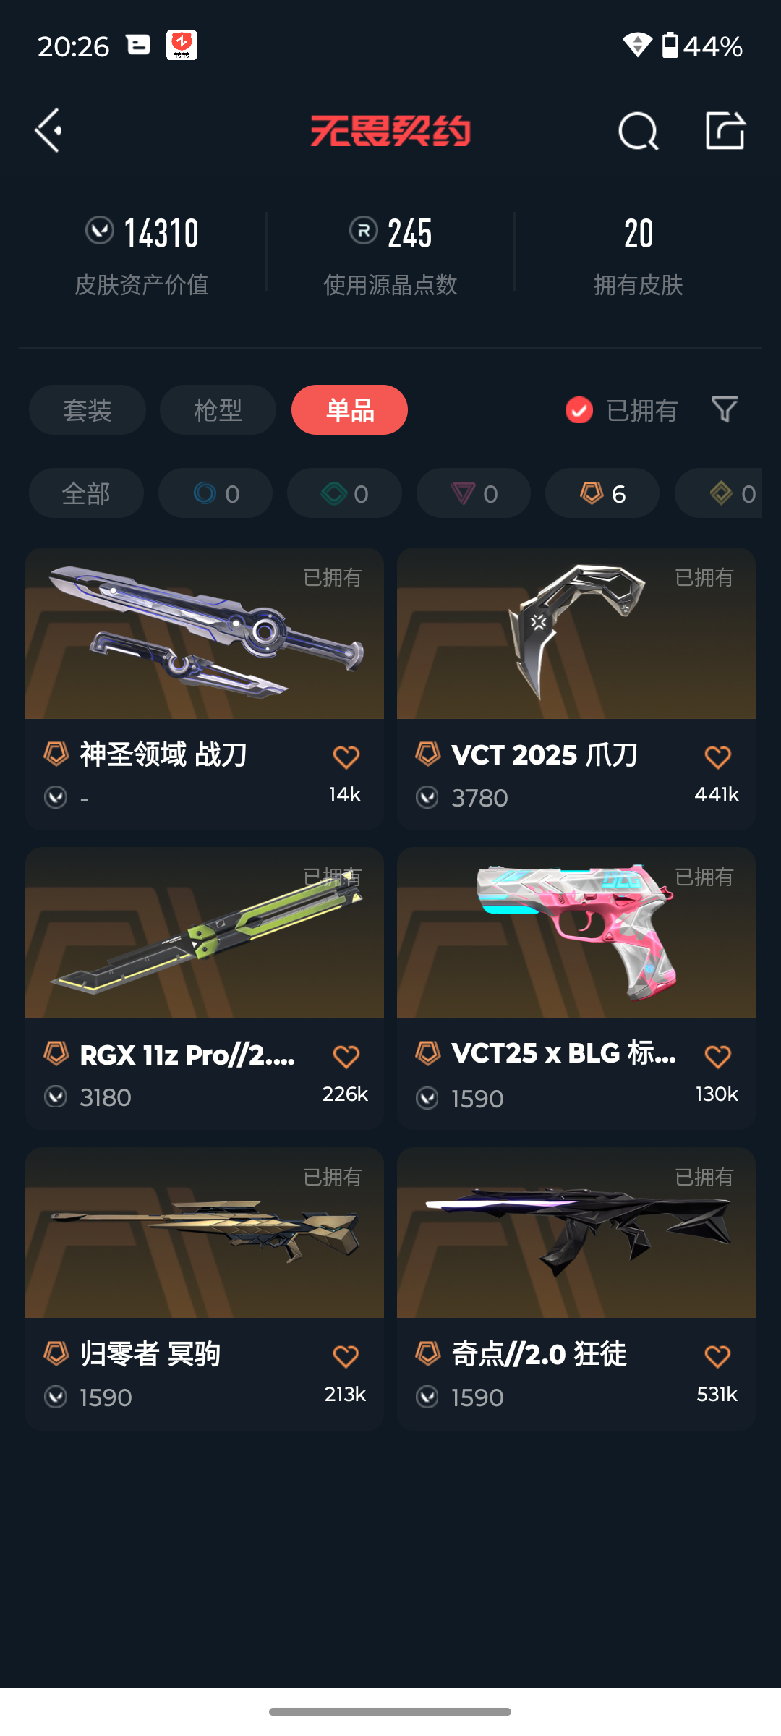Favorite the 神圣领域 战刀 heart icon
Image resolution: width=781 pixels, height=1736 pixels.
coord(346,757)
